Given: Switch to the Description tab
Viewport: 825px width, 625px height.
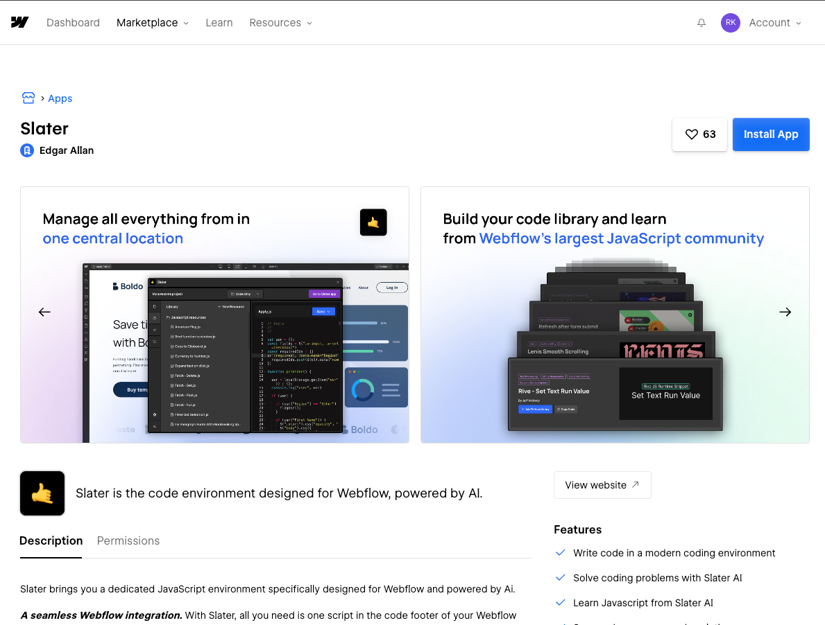Looking at the screenshot, I should tap(51, 541).
